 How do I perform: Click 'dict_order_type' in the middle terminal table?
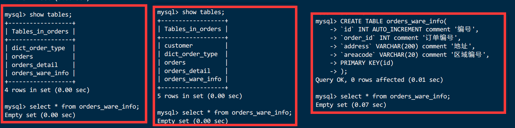coord(191,54)
